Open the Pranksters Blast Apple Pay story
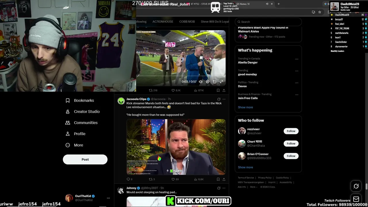This screenshot has height=207, width=368. 263,29
